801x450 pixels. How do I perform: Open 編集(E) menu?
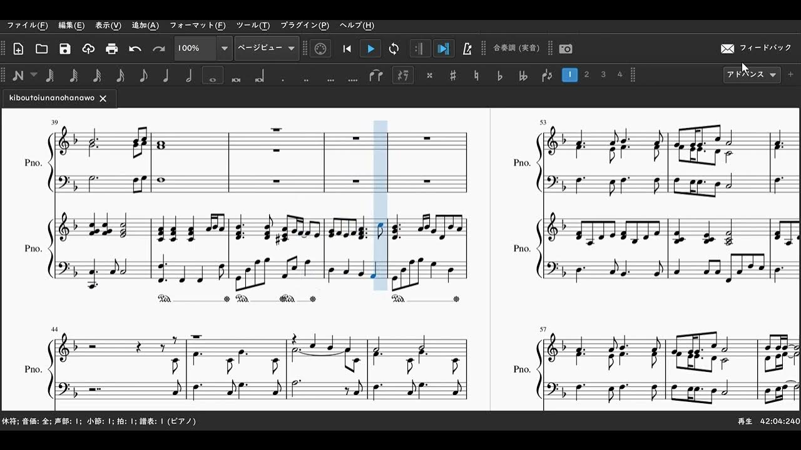71,26
